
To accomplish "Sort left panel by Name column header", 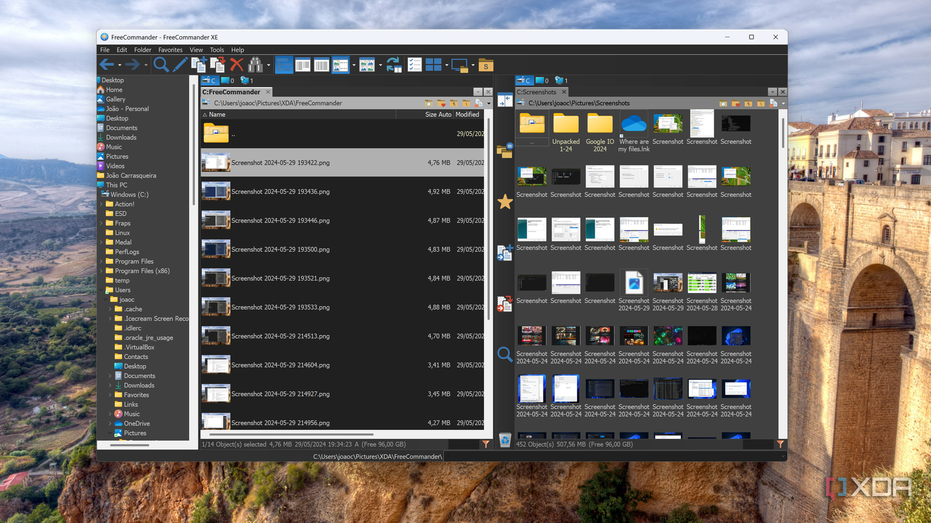I will [x=217, y=114].
